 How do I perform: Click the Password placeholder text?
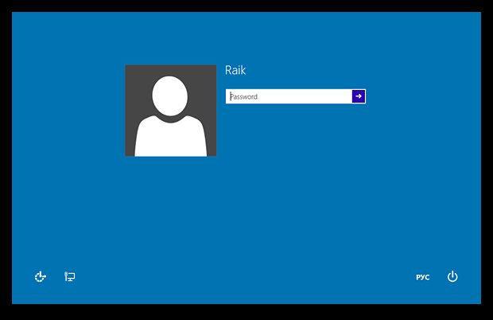pyautogui.click(x=245, y=96)
